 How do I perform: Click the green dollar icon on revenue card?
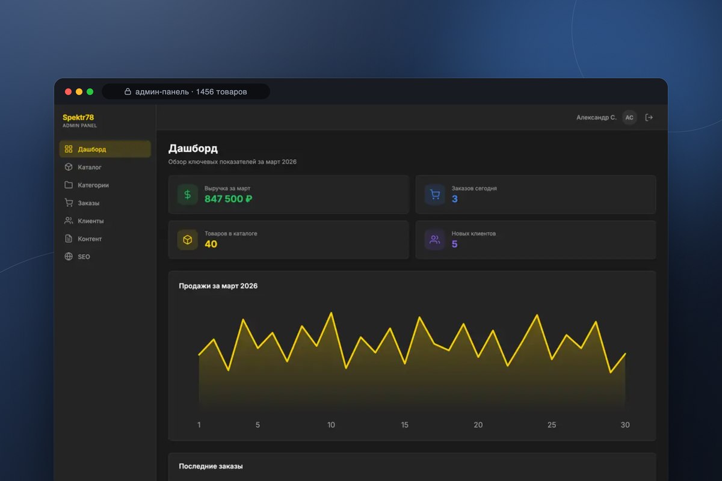click(188, 194)
